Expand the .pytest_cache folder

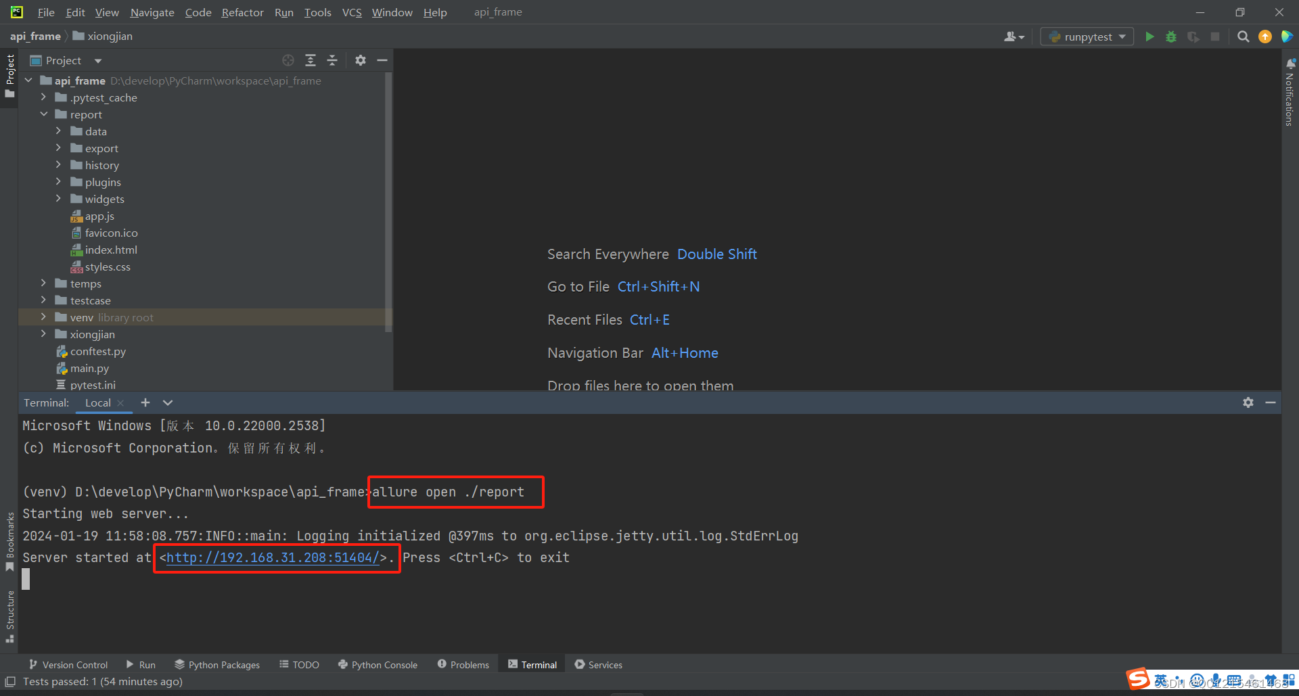(43, 97)
